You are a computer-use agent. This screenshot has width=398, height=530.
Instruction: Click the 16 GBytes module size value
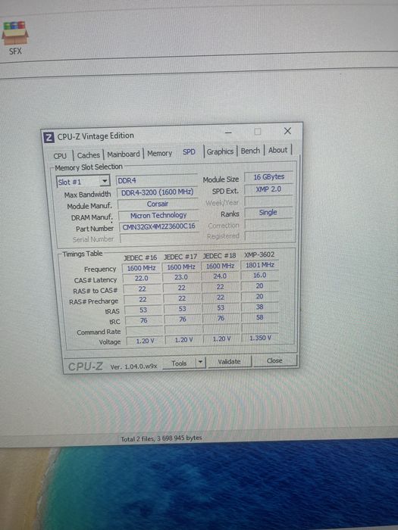(x=268, y=176)
